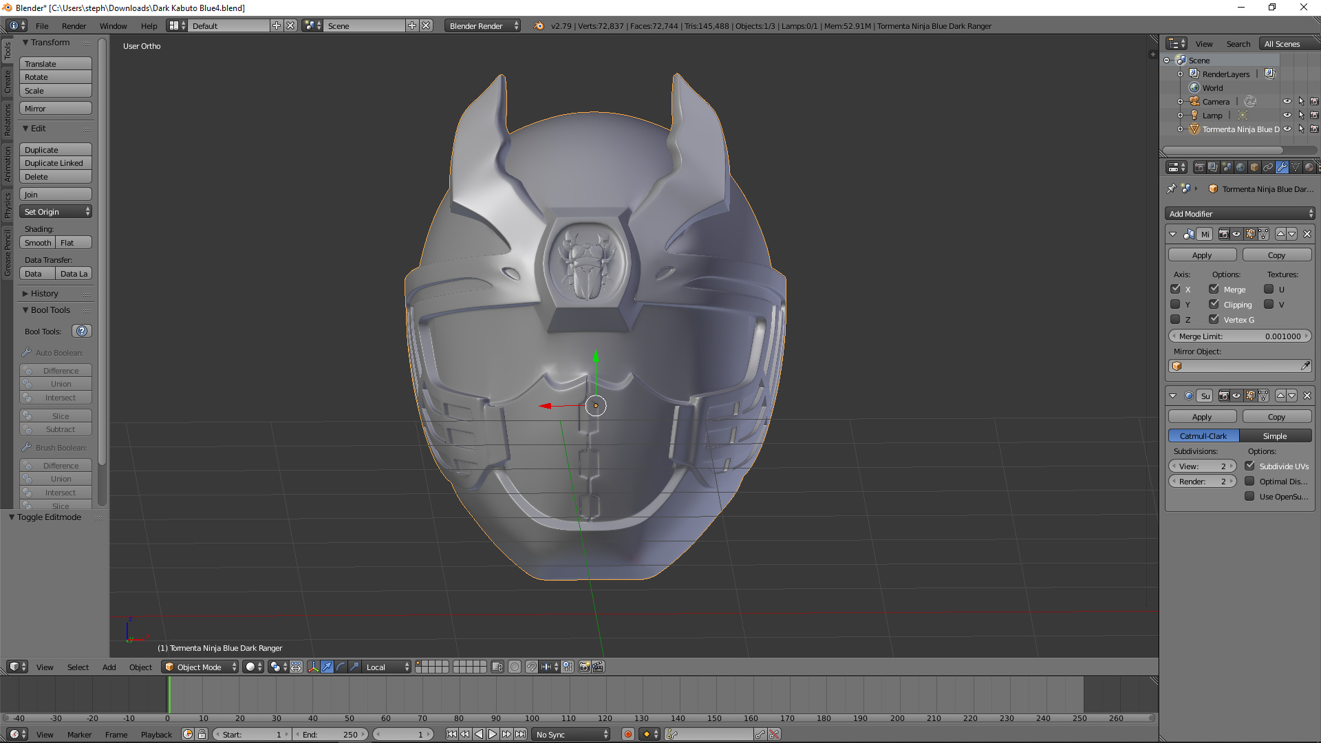Viewport: 1321px width, 743px height.
Task: Click the Duplicate Linked button
Action: coord(56,163)
